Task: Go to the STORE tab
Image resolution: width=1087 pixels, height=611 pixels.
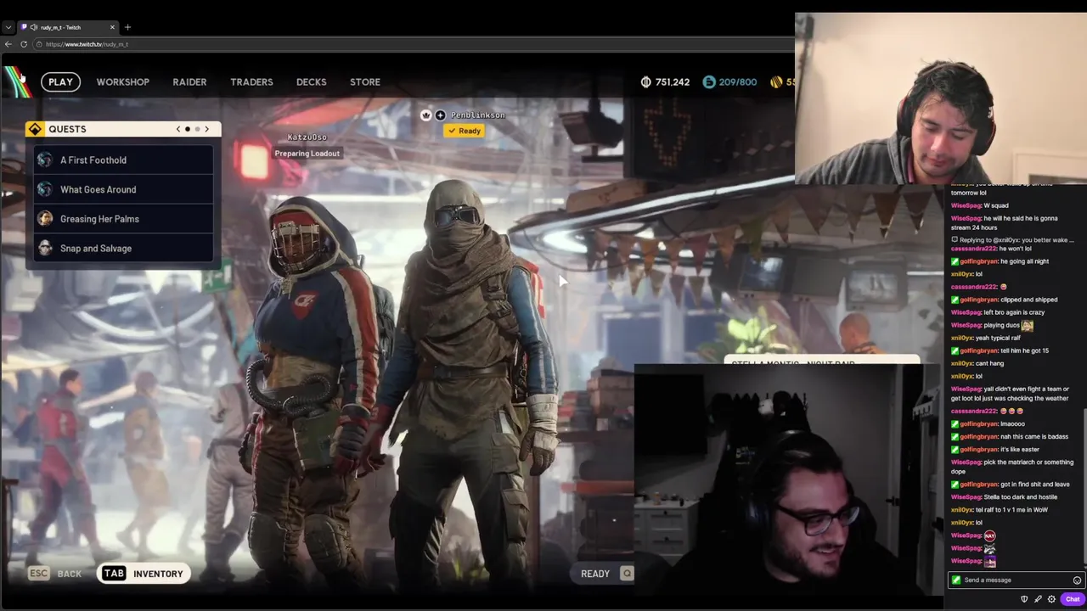Action: click(x=365, y=82)
